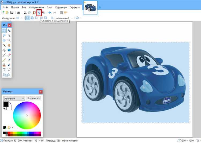
Task: Open the Основной color selector dropdown
Action: click(14, 98)
